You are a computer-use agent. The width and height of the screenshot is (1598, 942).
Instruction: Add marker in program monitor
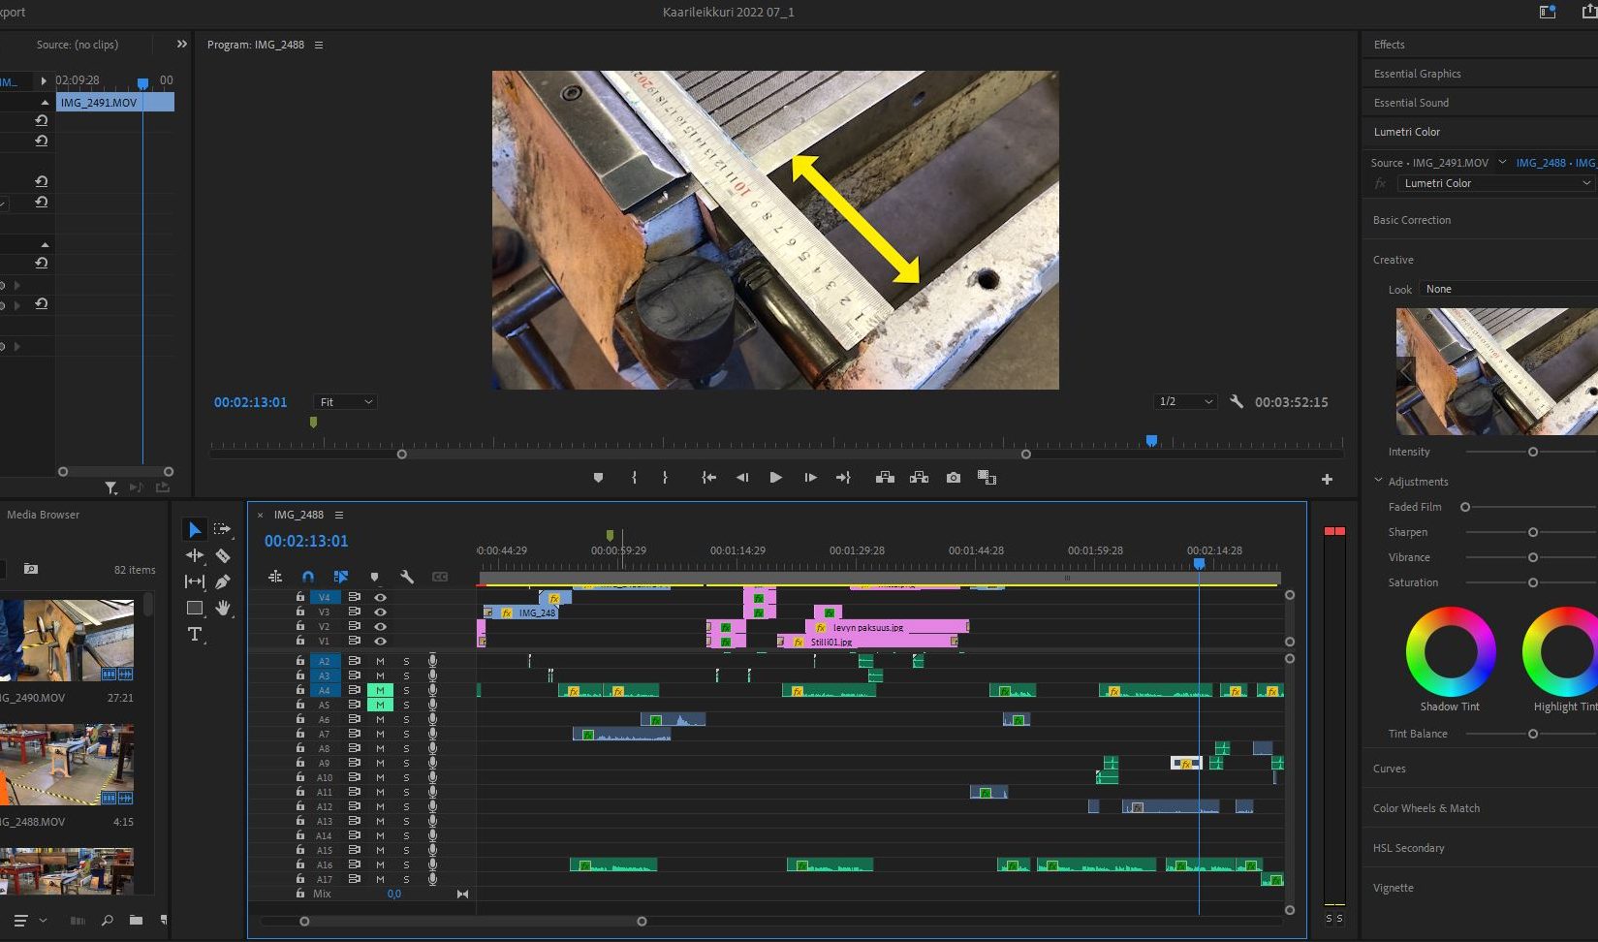click(x=598, y=478)
